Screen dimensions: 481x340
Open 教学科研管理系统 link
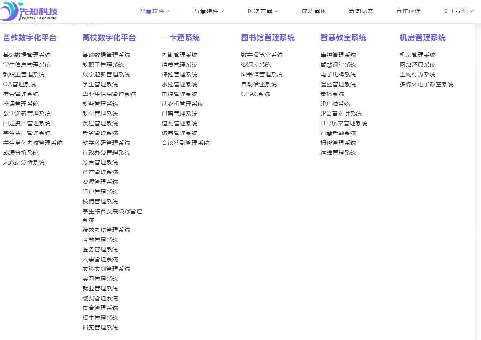pyautogui.click(x=106, y=143)
